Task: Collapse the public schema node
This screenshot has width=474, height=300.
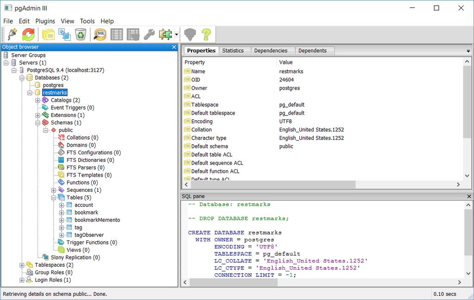Action: (46, 130)
